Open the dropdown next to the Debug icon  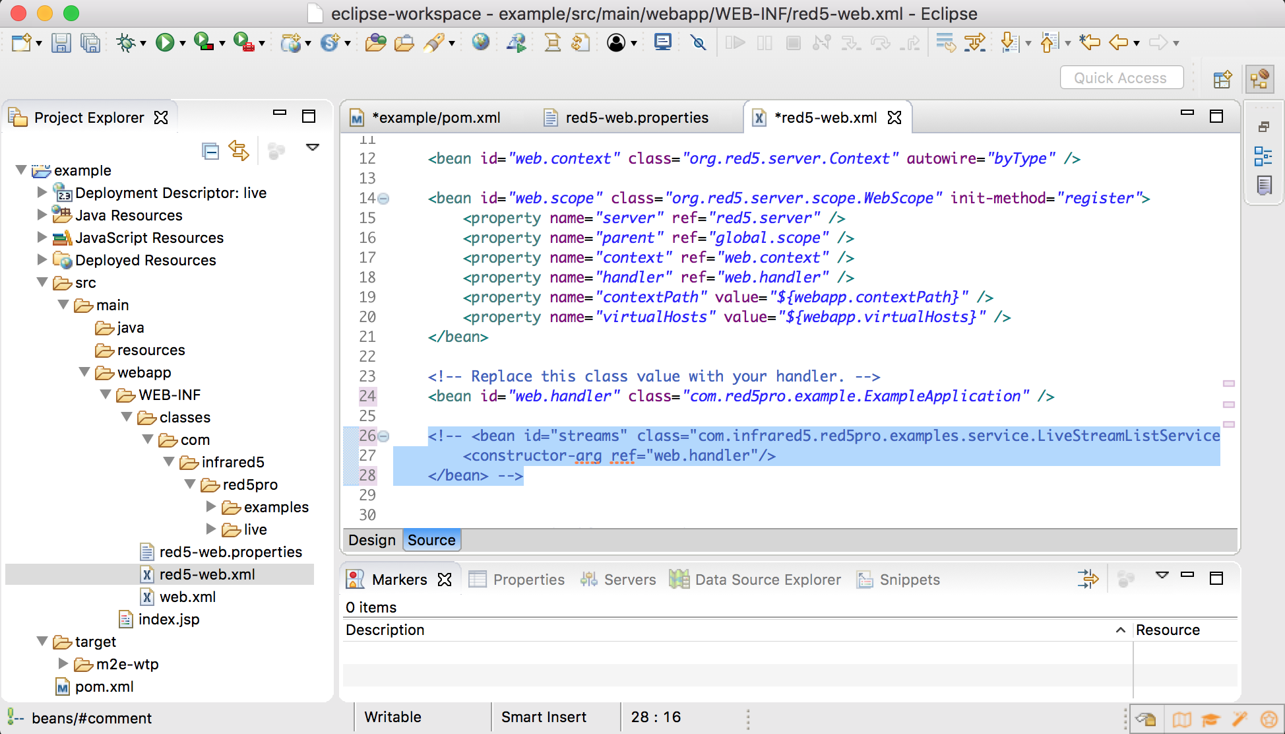142,44
